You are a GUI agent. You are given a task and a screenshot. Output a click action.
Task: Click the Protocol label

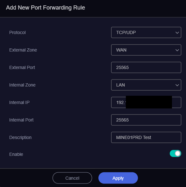click(18, 32)
